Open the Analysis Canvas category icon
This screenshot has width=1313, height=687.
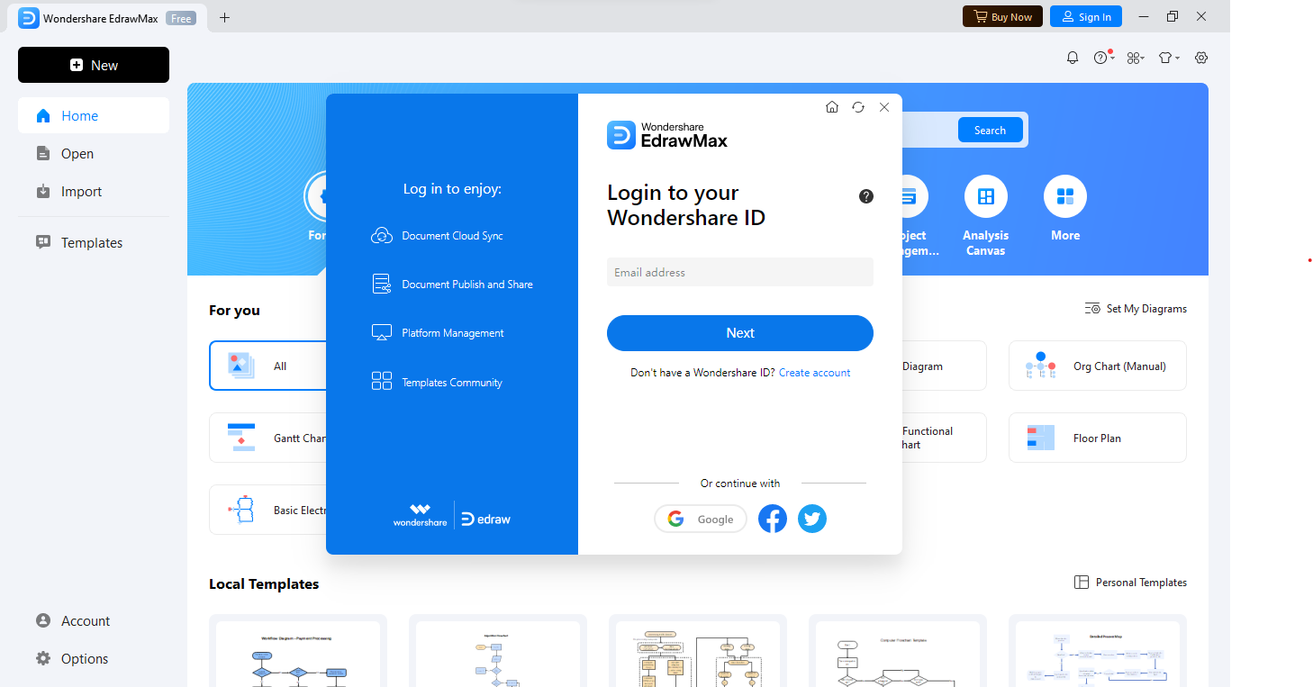pos(986,196)
